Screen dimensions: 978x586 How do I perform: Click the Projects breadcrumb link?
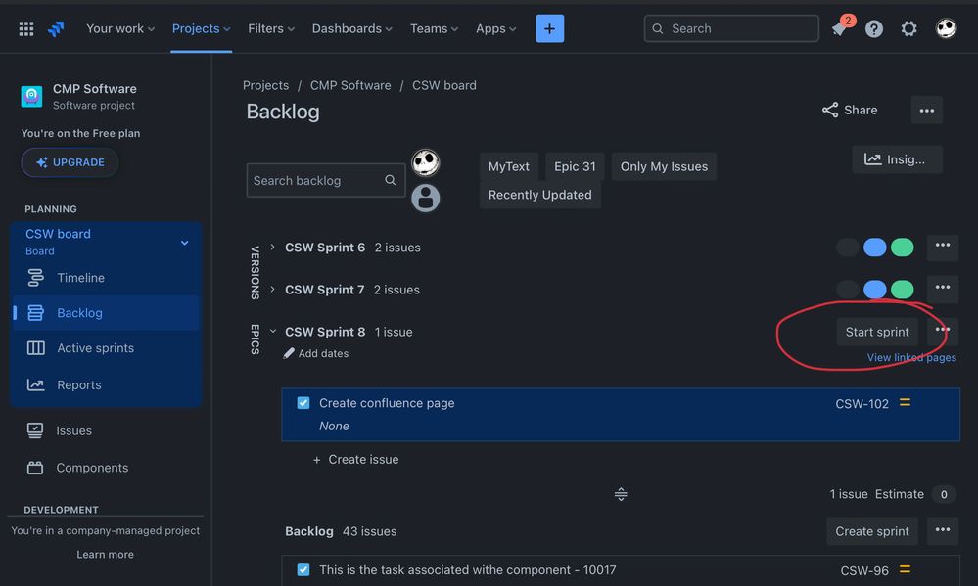coord(265,85)
